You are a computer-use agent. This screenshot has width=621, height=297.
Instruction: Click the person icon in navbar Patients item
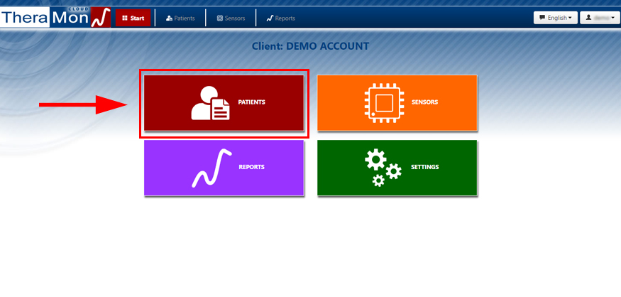(169, 18)
